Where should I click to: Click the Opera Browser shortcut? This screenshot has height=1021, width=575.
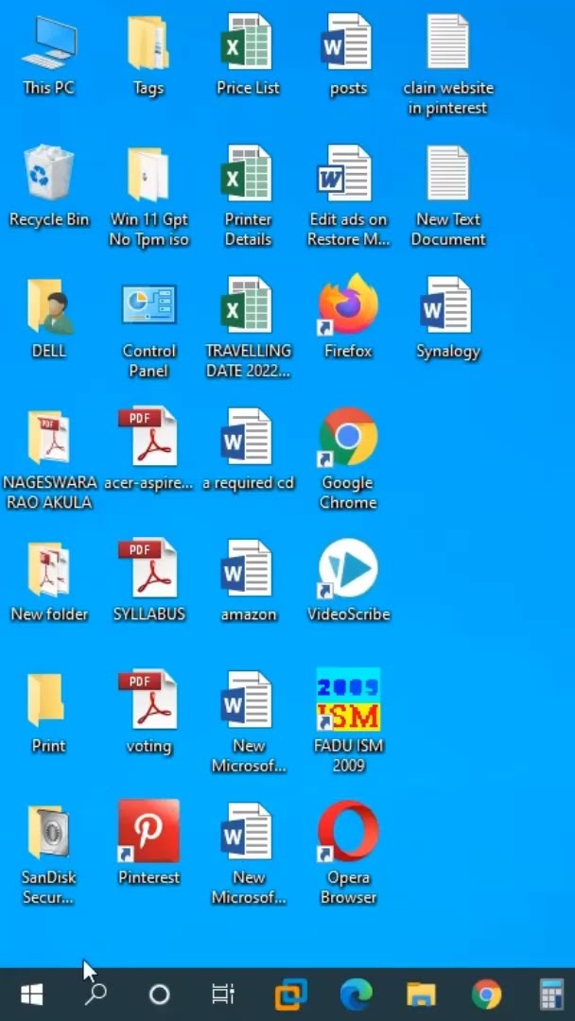click(x=348, y=832)
